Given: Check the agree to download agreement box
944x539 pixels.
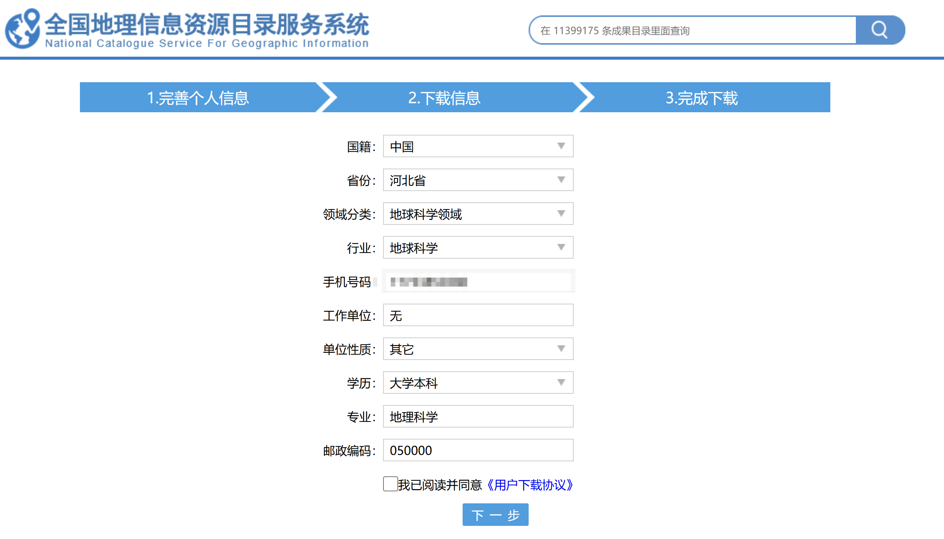Looking at the screenshot, I should point(390,484).
